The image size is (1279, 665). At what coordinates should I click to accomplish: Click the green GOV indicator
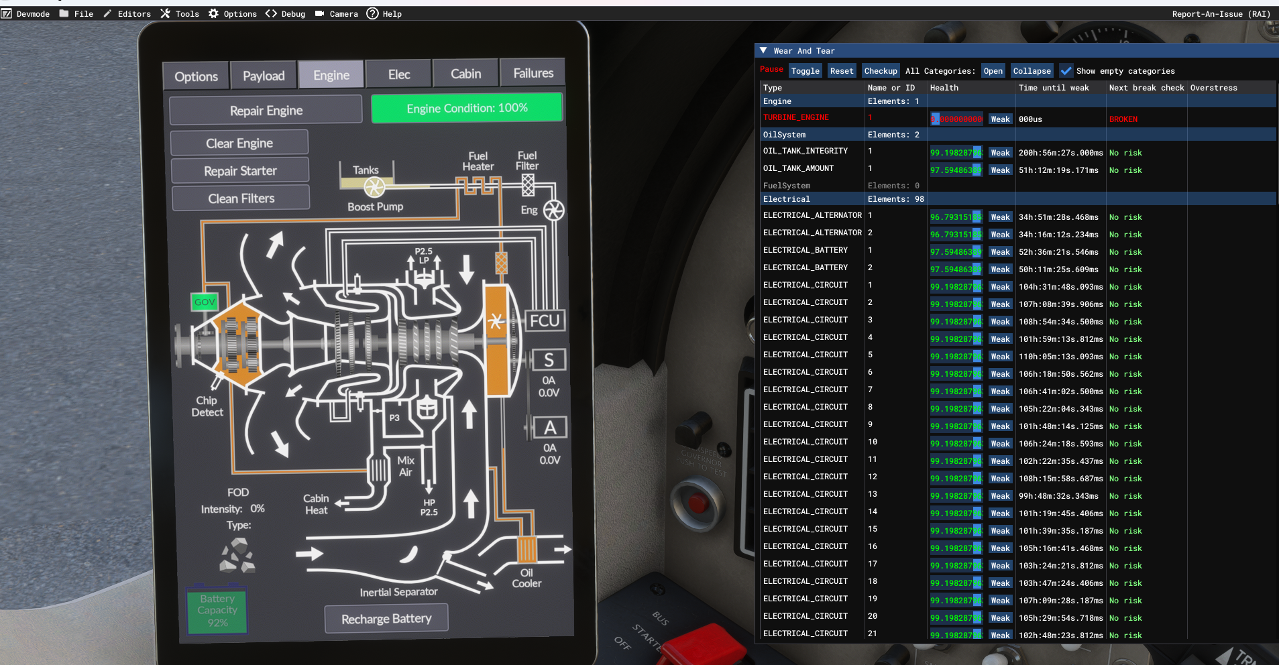(205, 302)
